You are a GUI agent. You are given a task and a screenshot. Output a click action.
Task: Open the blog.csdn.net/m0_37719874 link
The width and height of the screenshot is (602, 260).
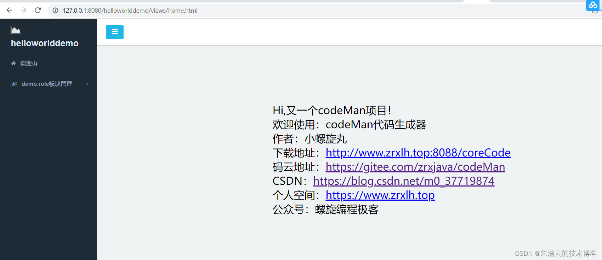point(404,181)
